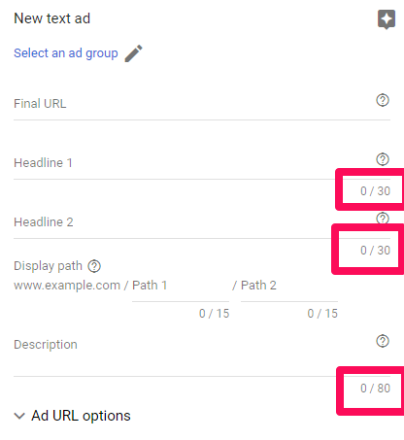Click into the Headline 1 field
404x440 pixels.
[x=202, y=163]
